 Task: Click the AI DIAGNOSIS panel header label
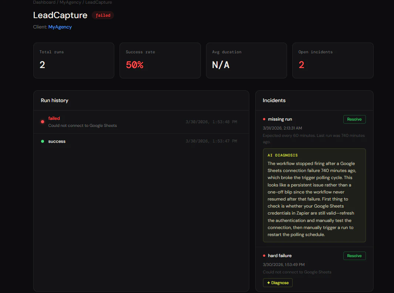tap(283, 155)
